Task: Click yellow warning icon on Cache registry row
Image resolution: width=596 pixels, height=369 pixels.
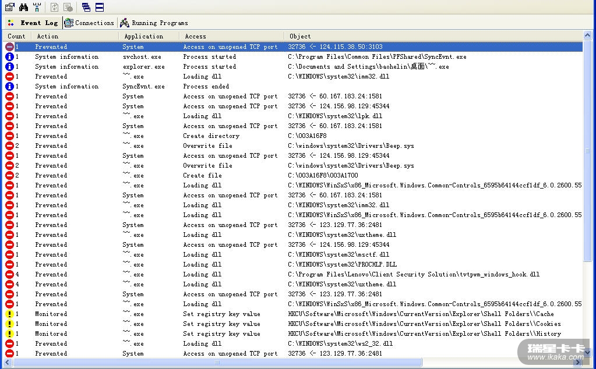Action: (x=9, y=314)
